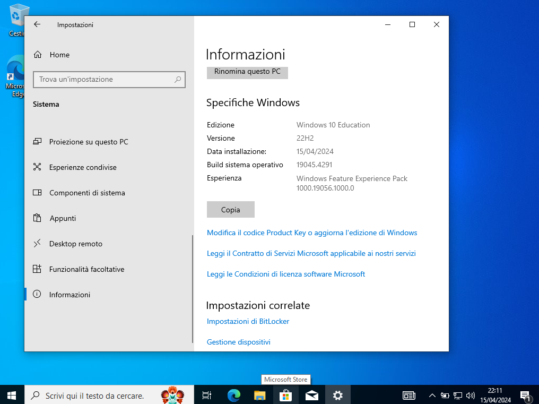The image size is (539, 404).
Task: Click Windows 10 Education edition value
Action: point(333,125)
